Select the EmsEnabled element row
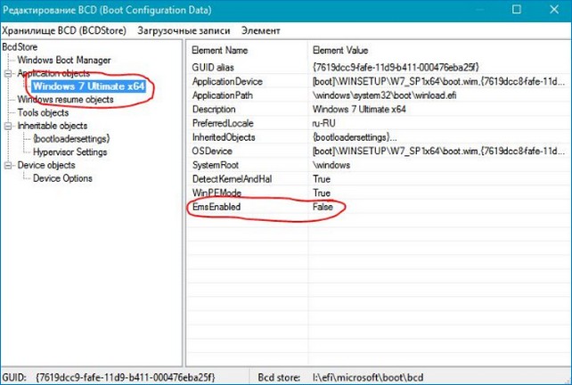Viewport: 572px width, 385px height. click(217, 207)
